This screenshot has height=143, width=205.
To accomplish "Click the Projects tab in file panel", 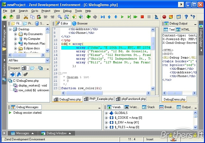I will pos(28,23).
